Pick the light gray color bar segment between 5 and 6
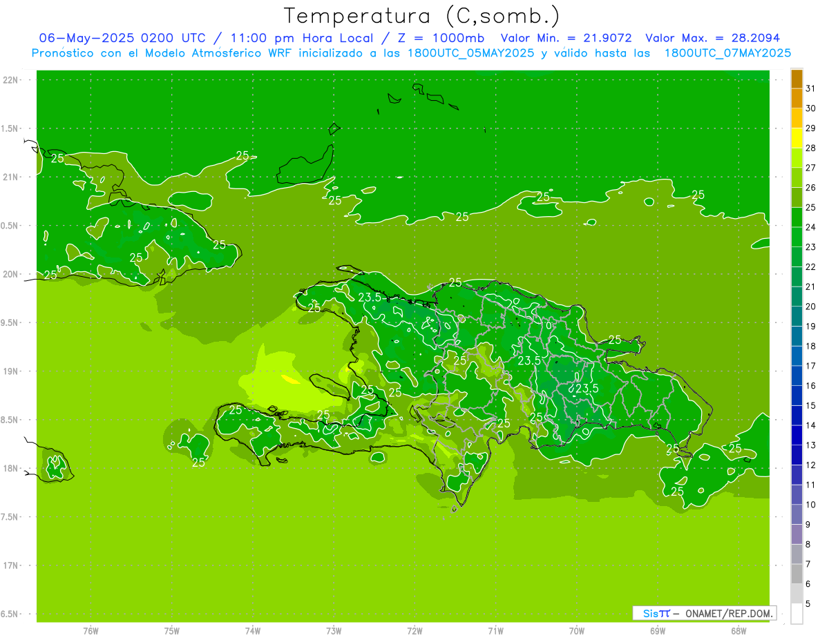The image size is (829, 640). click(797, 594)
